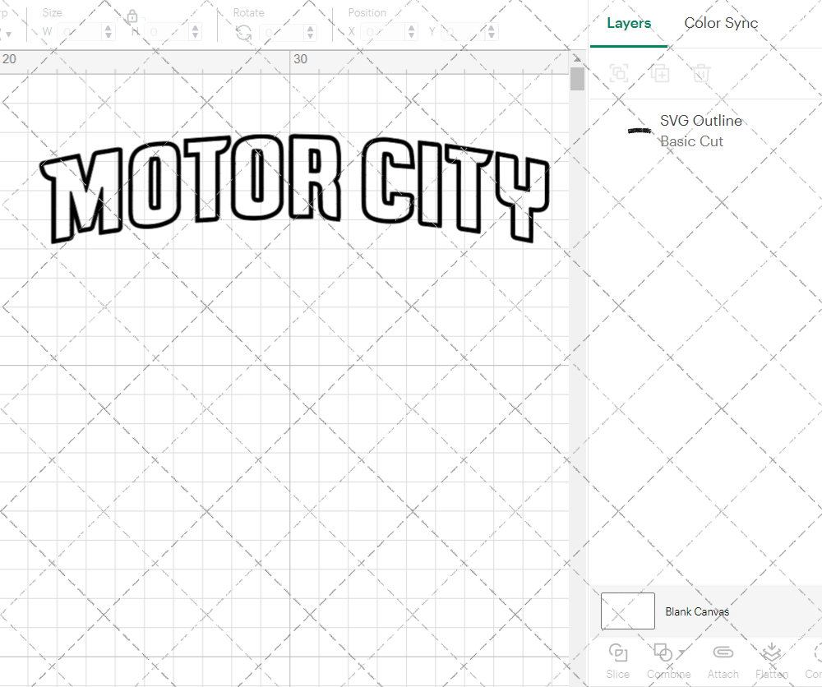Click the Delete layer trash icon
The height and width of the screenshot is (687, 822).
(701, 73)
